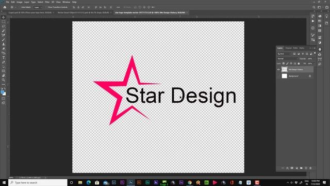330x186 pixels.
Task: Select the Rectangle shape tool
Action: click(x=4, y=71)
